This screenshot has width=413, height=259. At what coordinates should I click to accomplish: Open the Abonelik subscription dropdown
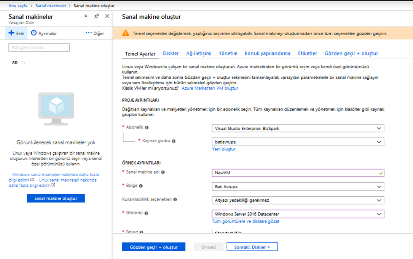[x=298, y=128]
